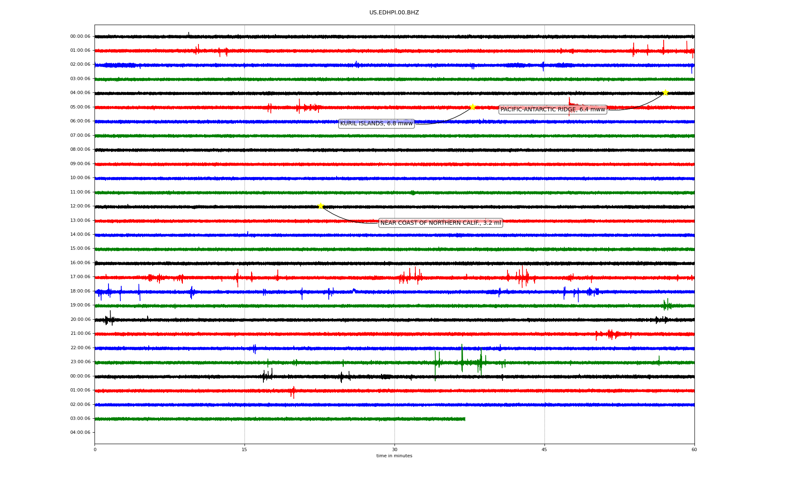Image resolution: width=789 pixels, height=493 pixels.
Task: Select the KURIL ISLANDS, 6.8 mww label
Action: (376, 123)
